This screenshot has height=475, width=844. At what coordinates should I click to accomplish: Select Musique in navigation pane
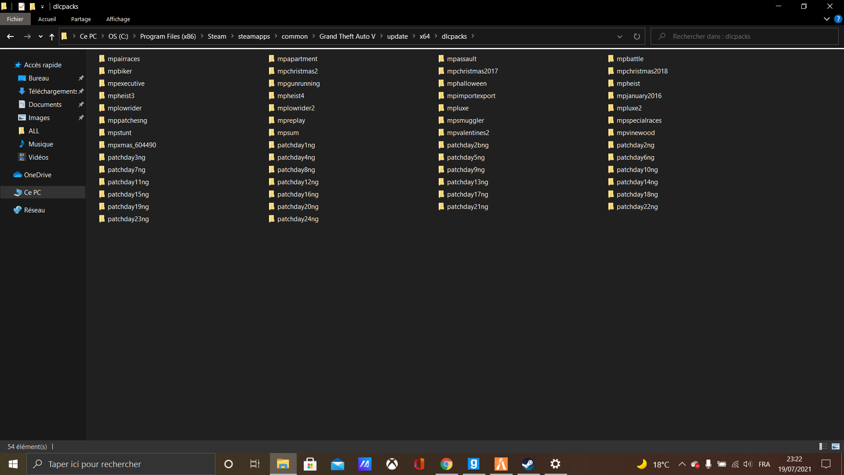tap(40, 144)
